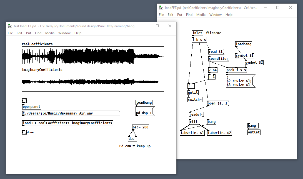303x179 pixels.
Task: Click the 'Pd can't keep up' comment
Action: pos(135,146)
